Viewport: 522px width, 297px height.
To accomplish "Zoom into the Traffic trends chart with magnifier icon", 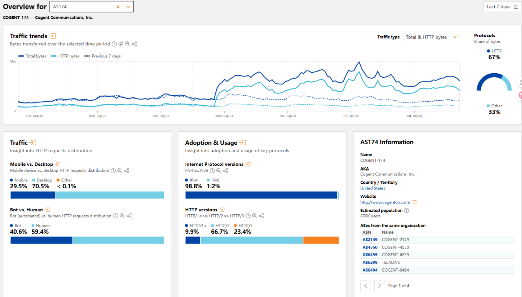I will click(x=127, y=44).
